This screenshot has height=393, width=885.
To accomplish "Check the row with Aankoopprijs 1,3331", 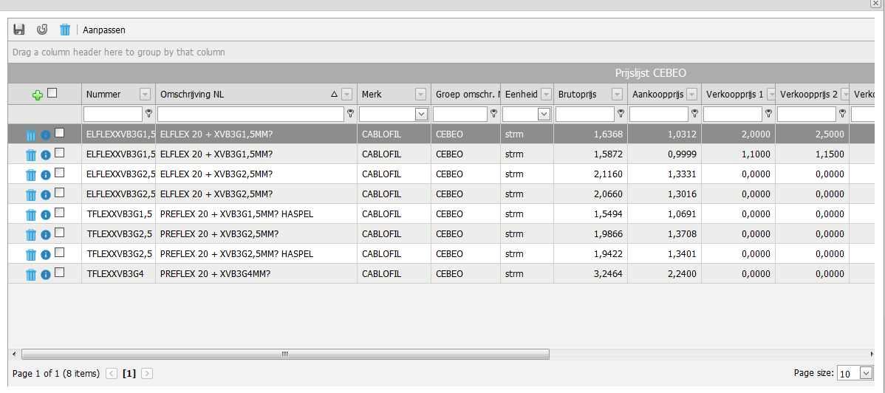I will 59,172.
